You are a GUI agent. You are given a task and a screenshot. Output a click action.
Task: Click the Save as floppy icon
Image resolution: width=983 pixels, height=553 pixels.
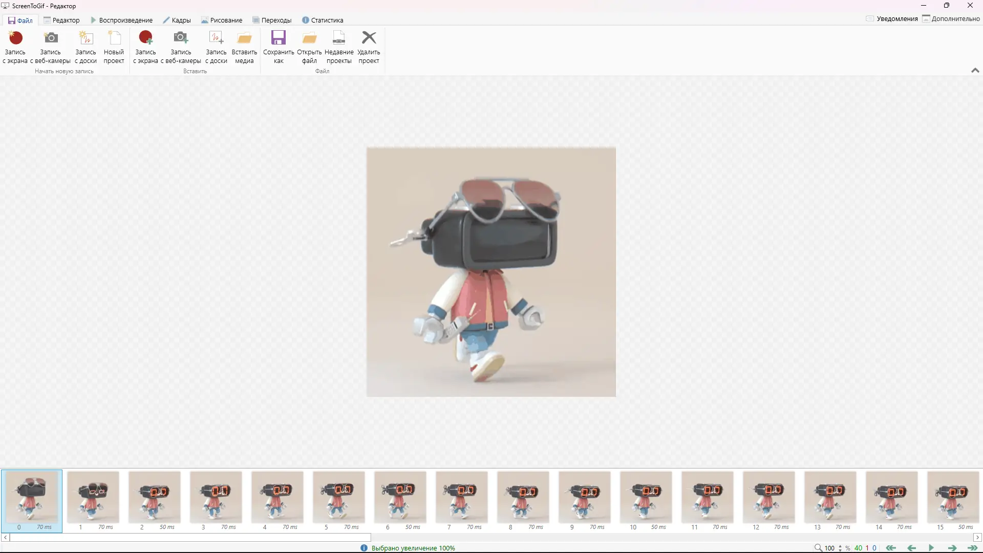(278, 37)
